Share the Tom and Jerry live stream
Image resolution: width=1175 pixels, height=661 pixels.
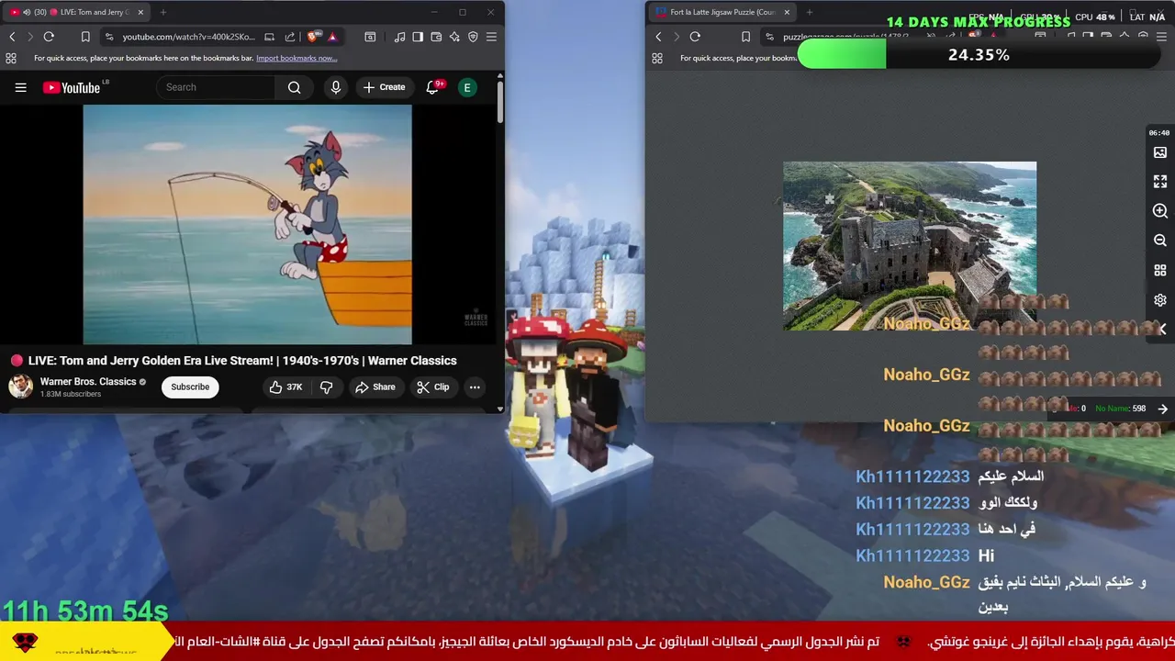click(x=375, y=387)
